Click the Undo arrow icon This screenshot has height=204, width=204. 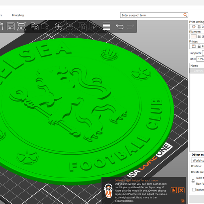[x=120, y=26]
